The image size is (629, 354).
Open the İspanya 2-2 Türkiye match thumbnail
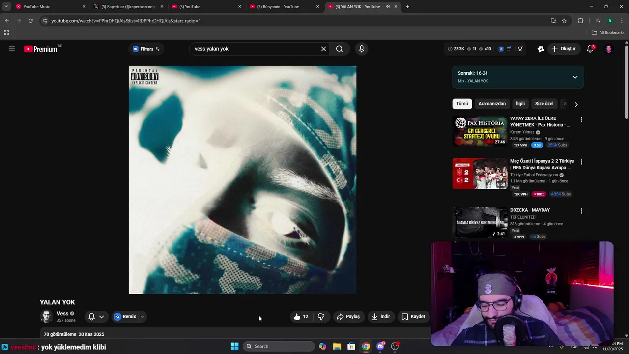[480, 174]
